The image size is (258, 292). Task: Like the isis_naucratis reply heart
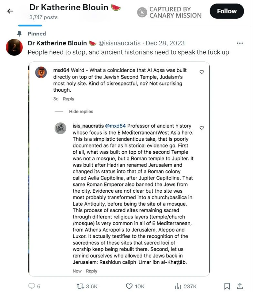[x=202, y=128]
